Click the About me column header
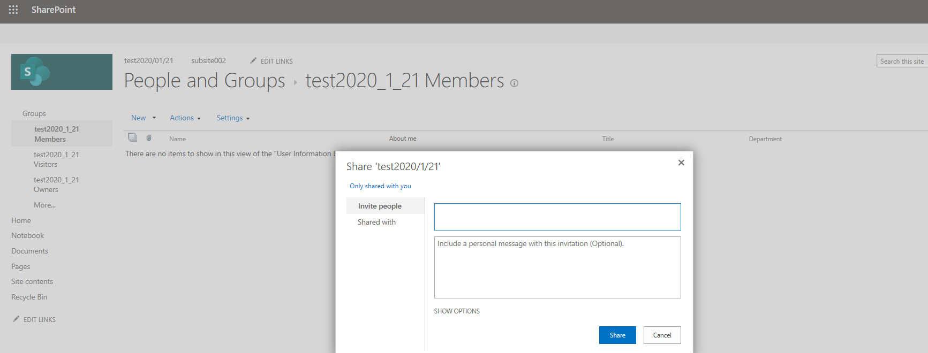The image size is (928, 353). pos(403,139)
